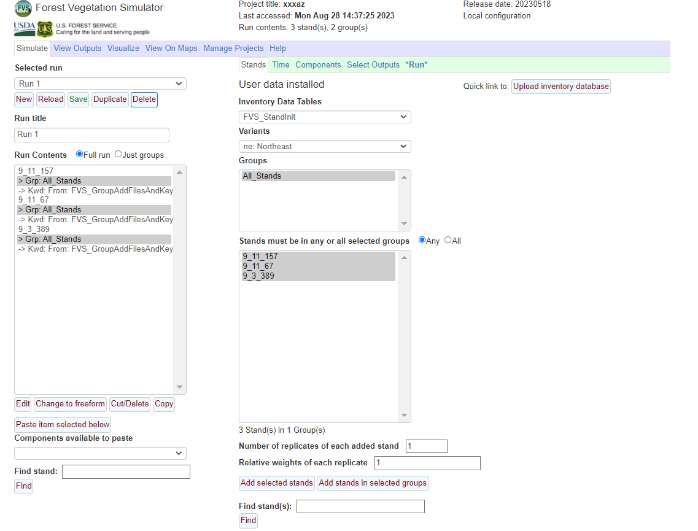
Task: Select Grp: All_Stands row under 9_11_67
Action: tap(95, 210)
